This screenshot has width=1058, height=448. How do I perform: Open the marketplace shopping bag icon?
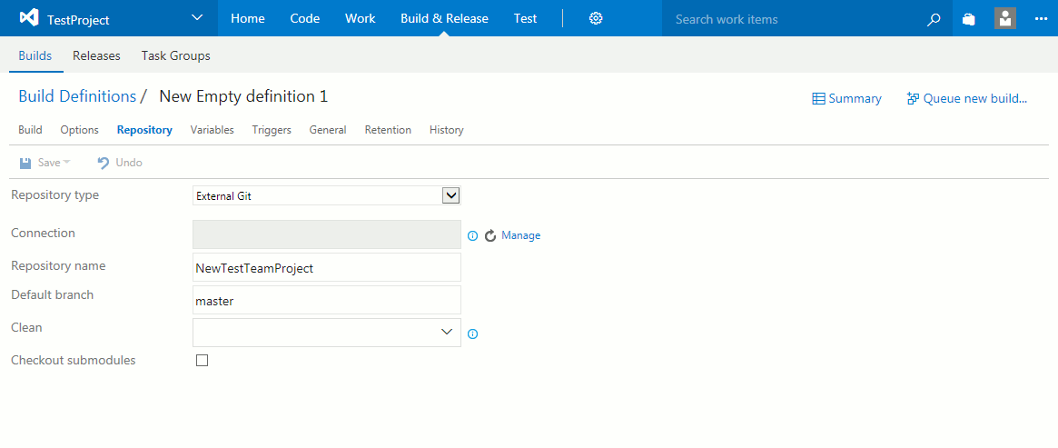[x=969, y=19]
